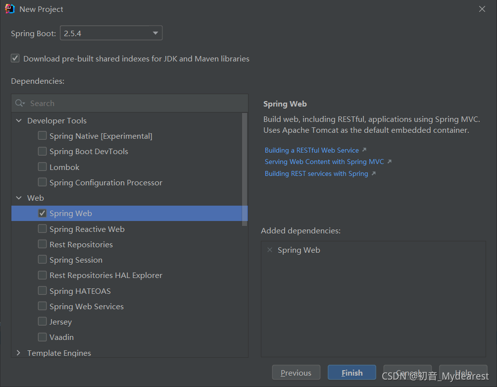Select the Developer Tools tree label
The image size is (497, 387).
[x=57, y=120]
